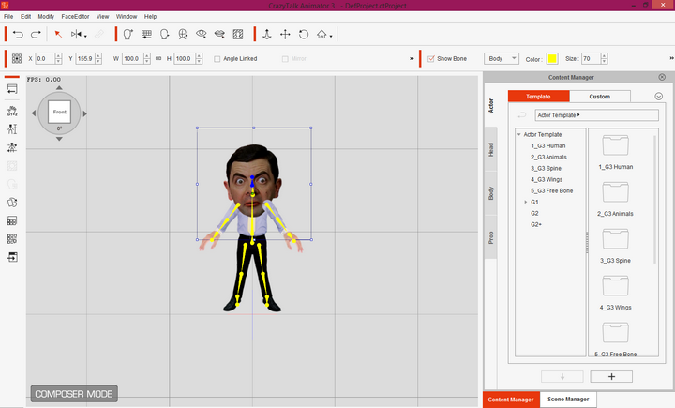Click the Front view cube
This screenshot has width=675, height=408.
click(59, 112)
